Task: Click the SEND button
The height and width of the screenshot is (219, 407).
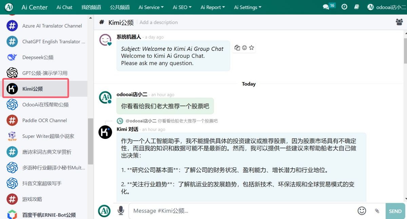Action: 395,211
